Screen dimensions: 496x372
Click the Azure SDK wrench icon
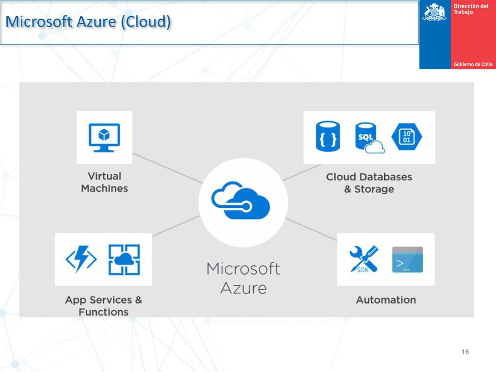pyautogui.click(x=364, y=260)
